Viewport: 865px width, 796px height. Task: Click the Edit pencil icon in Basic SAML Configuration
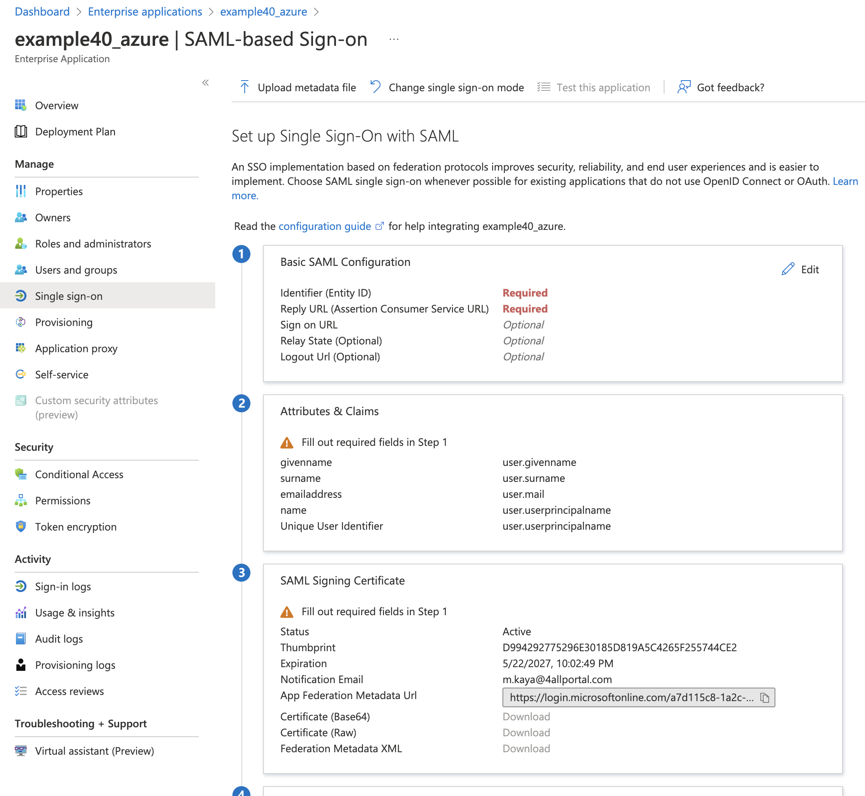(788, 269)
